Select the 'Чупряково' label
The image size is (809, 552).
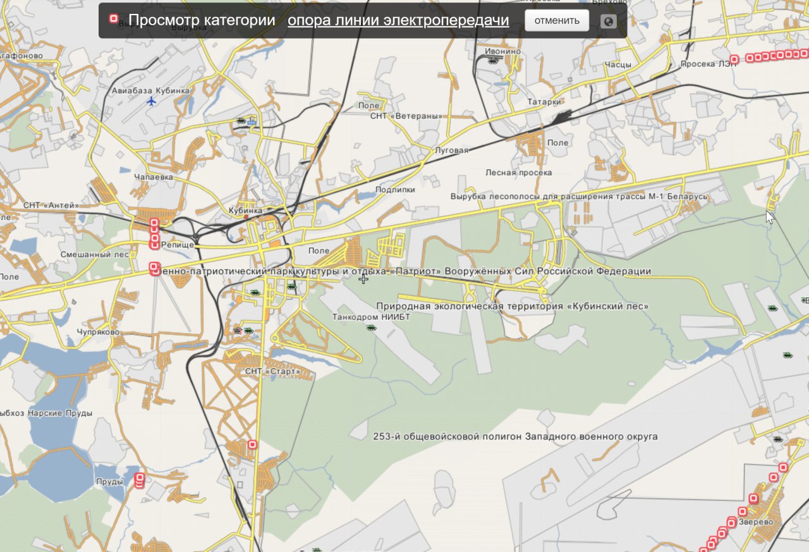pyautogui.click(x=98, y=332)
